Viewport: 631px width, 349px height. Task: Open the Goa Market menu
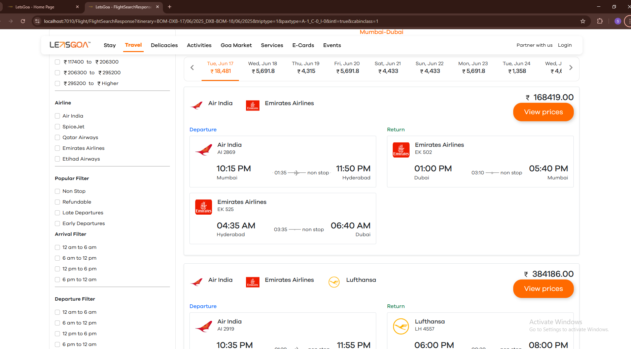[x=236, y=45]
